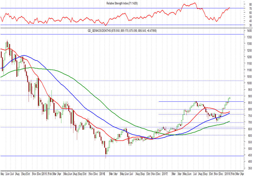Click the 400 price axis label
The image size is (253, 176).
click(250, 161)
